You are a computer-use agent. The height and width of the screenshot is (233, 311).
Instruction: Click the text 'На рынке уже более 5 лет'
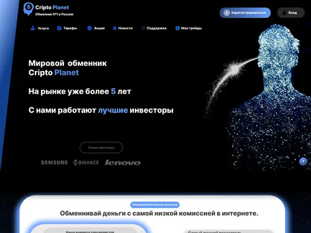(80, 91)
